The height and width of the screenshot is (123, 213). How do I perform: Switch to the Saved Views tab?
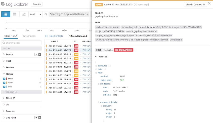(x=29, y=36)
